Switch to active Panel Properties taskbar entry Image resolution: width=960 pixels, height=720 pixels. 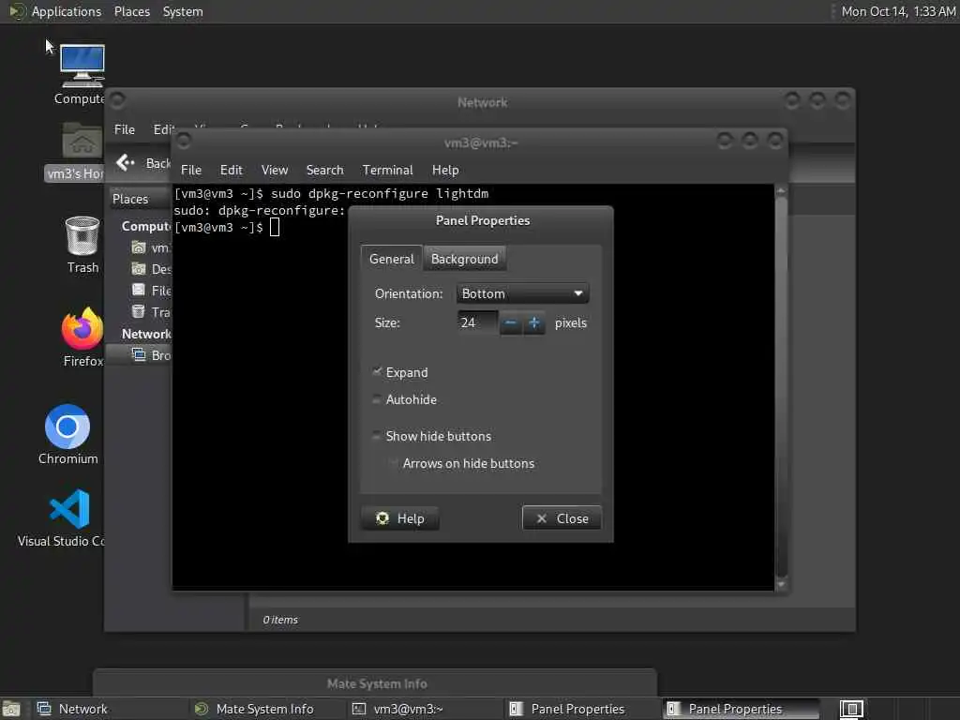point(740,709)
